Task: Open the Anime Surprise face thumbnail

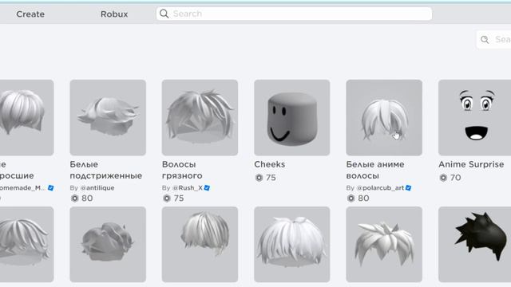Action: click(x=474, y=117)
